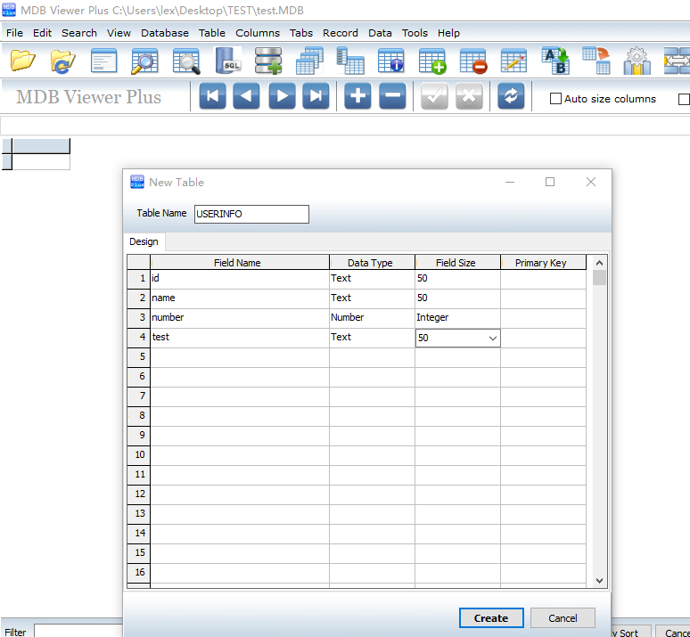Open the Tools menu

pyautogui.click(x=415, y=33)
